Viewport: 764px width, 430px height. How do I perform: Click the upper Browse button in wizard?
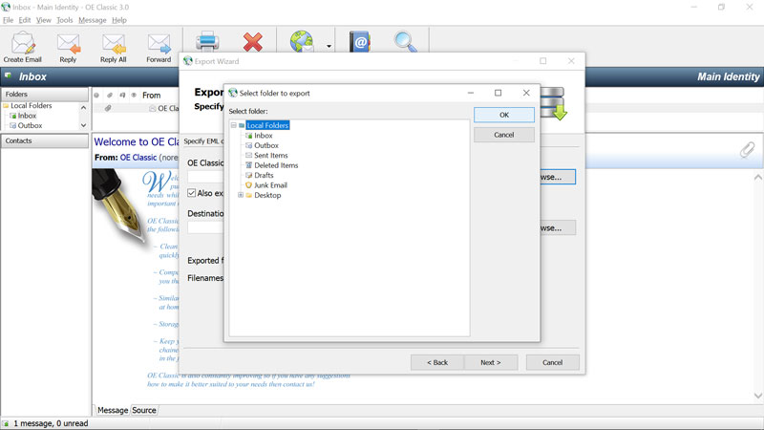point(558,177)
